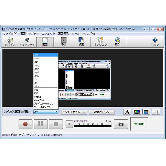Open the ヘルプ(H) menu
This screenshot has height=166, width=166.
pos(89,34)
